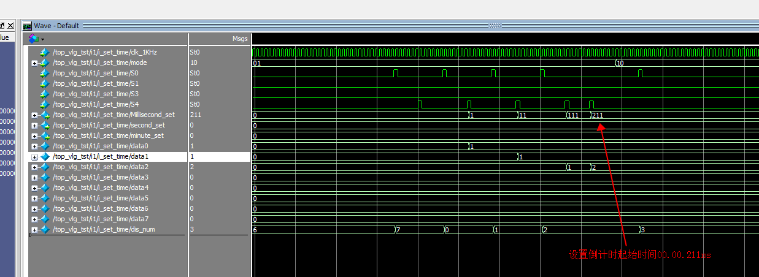Click the data2 signal icon
The width and height of the screenshot is (759, 277).
tap(44, 167)
